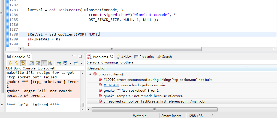Screen dimensions: 277x118
Task: Open the Display Selected Console dropdown arrow
Action: [70, 63]
